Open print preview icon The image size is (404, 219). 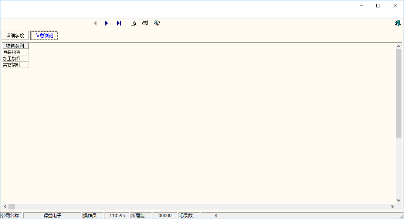pyautogui.click(x=133, y=23)
